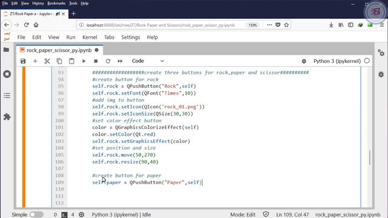This screenshot has height=218, width=388.
Task: Open the Firefox hamburger application menu
Action: (382, 25)
